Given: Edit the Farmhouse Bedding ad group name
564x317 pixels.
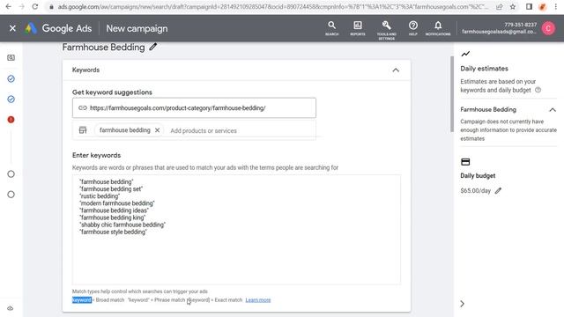Looking at the screenshot, I should click(x=153, y=47).
